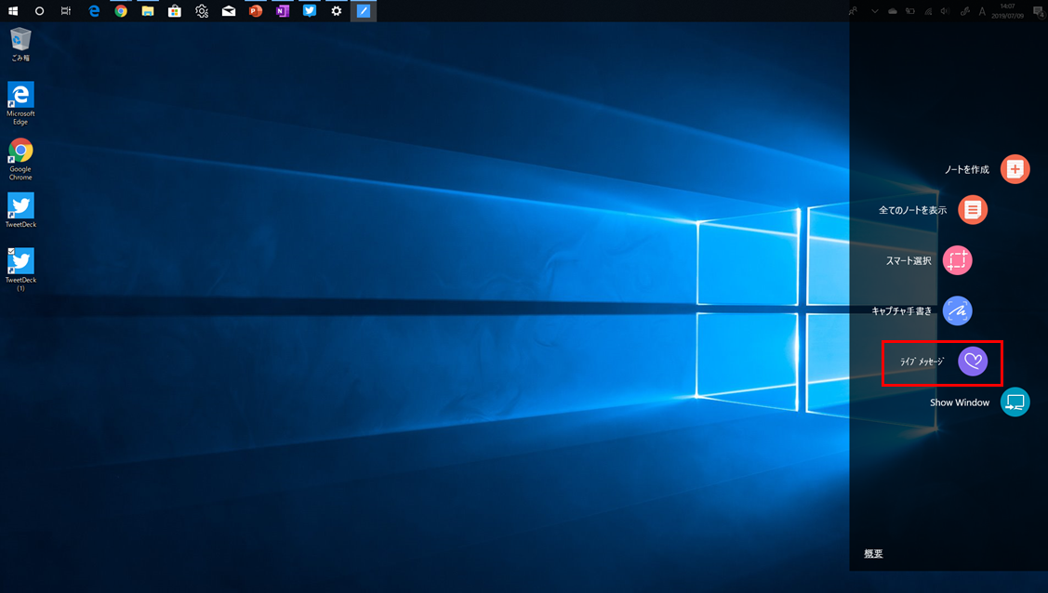Open the Mail app from taskbar
Screen dimensions: 1048x593
(229, 10)
